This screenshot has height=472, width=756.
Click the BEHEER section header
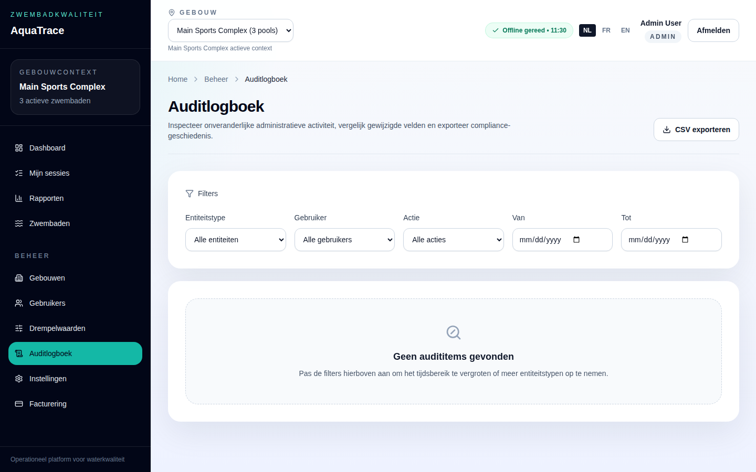32,256
